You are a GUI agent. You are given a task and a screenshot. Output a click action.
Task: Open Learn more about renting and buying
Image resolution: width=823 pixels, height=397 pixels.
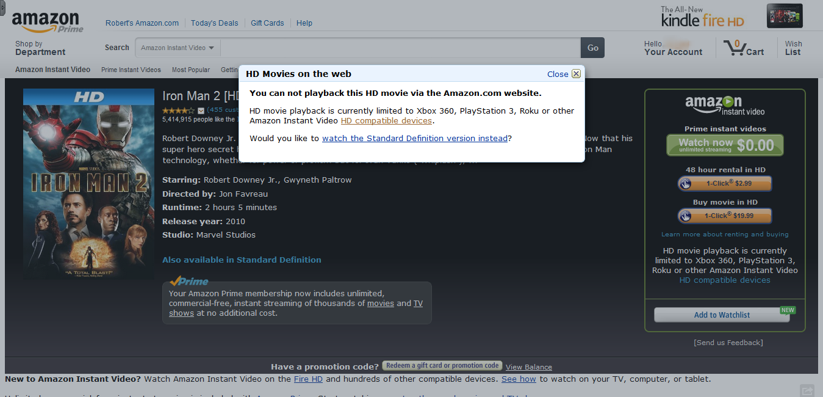[x=725, y=235]
